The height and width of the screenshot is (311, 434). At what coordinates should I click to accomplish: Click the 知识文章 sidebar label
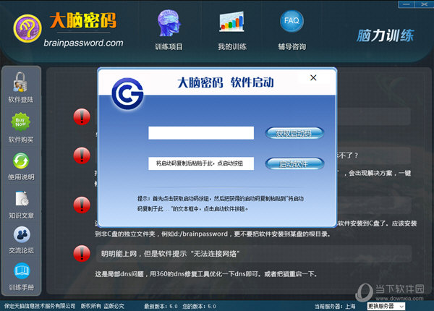(x=21, y=216)
